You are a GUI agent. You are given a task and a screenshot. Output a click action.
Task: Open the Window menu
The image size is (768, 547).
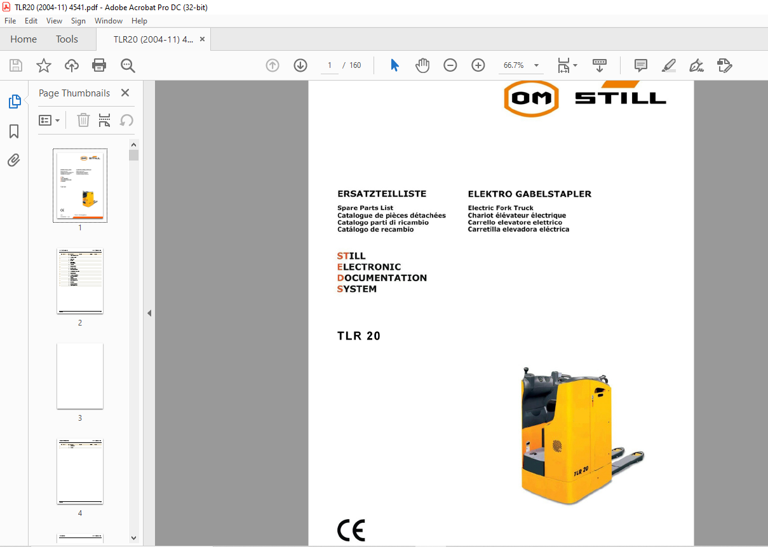pos(109,21)
